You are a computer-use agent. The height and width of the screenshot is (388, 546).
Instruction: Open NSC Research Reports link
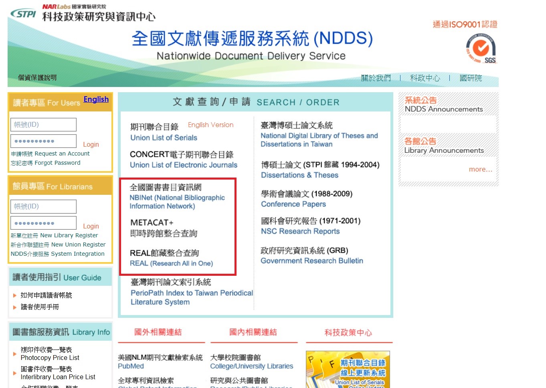pyautogui.click(x=300, y=231)
